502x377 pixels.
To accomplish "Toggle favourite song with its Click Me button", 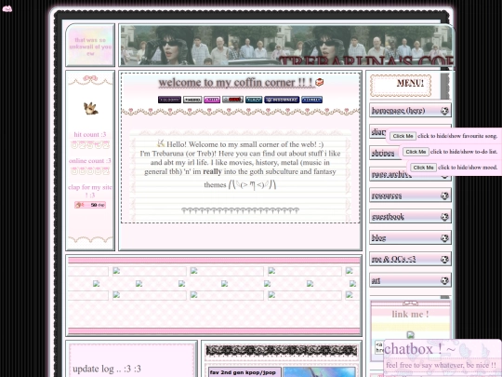I will tap(403, 136).
